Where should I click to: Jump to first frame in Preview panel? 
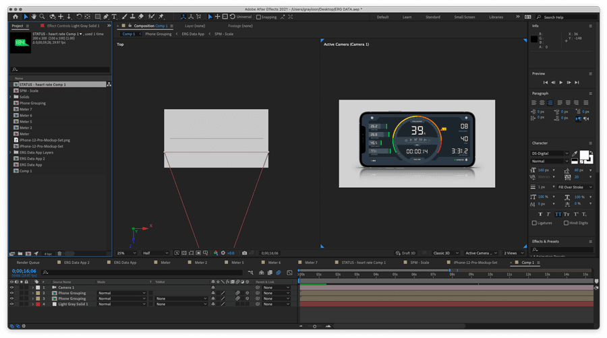pos(546,82)
